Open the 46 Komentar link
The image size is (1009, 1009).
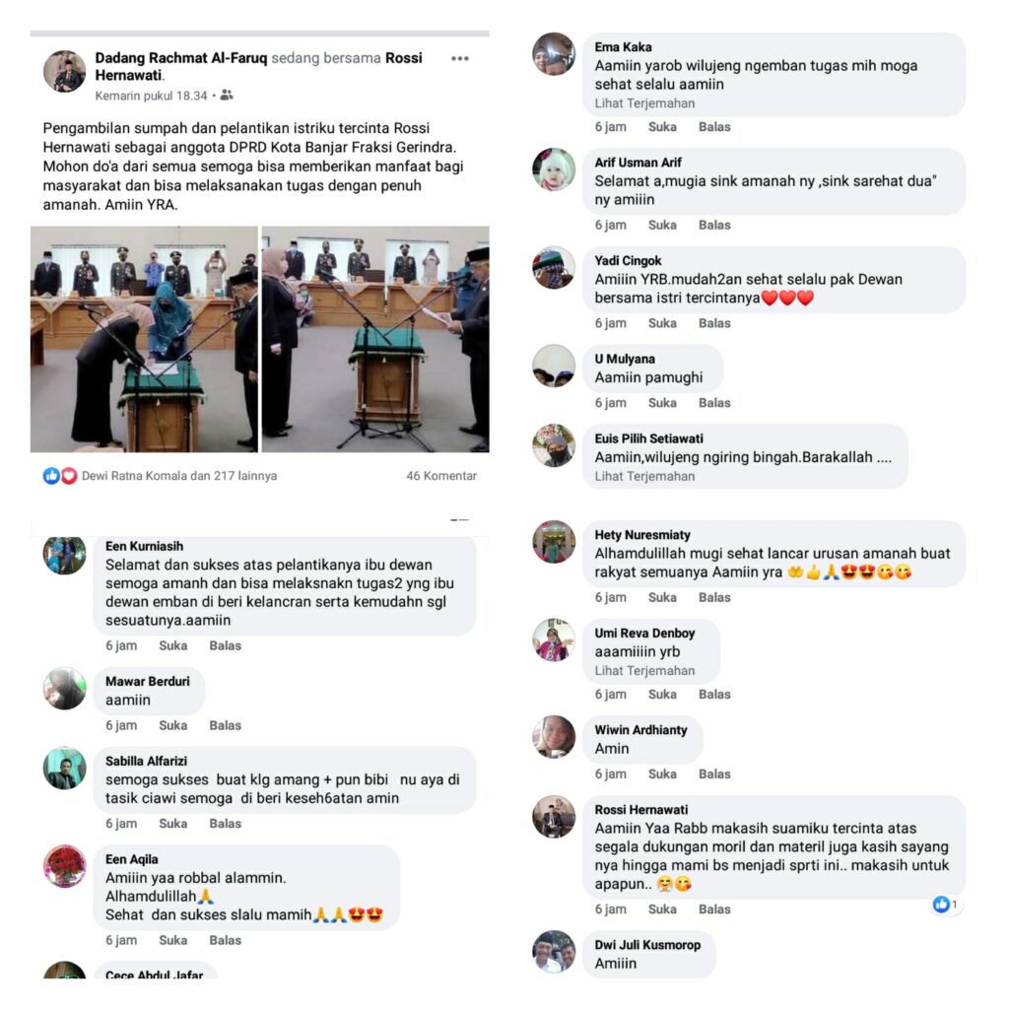pyautogui.click(x=441, y=476)
